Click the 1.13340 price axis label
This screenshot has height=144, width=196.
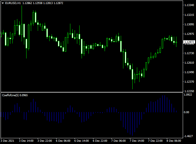189,5
